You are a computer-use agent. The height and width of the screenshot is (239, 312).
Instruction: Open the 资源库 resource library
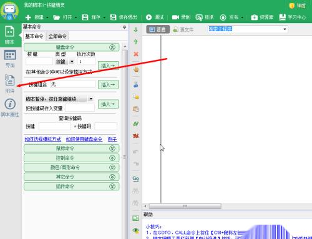pyautogui.click(x=262, y=17)
